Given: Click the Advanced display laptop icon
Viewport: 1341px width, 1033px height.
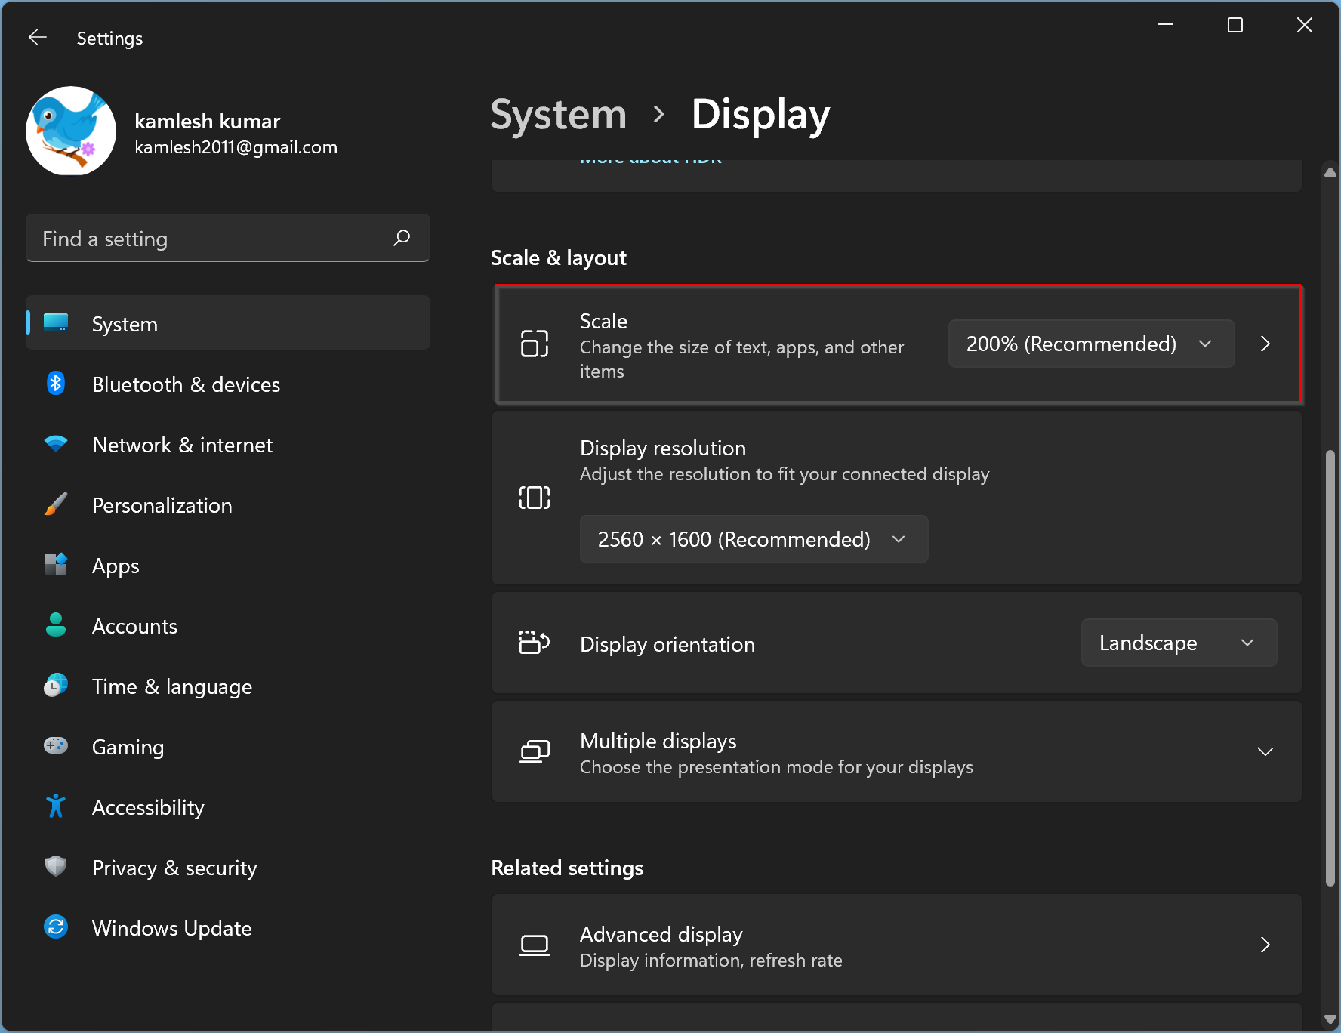Looking at the screenshot, I should [x=535, y=945].
